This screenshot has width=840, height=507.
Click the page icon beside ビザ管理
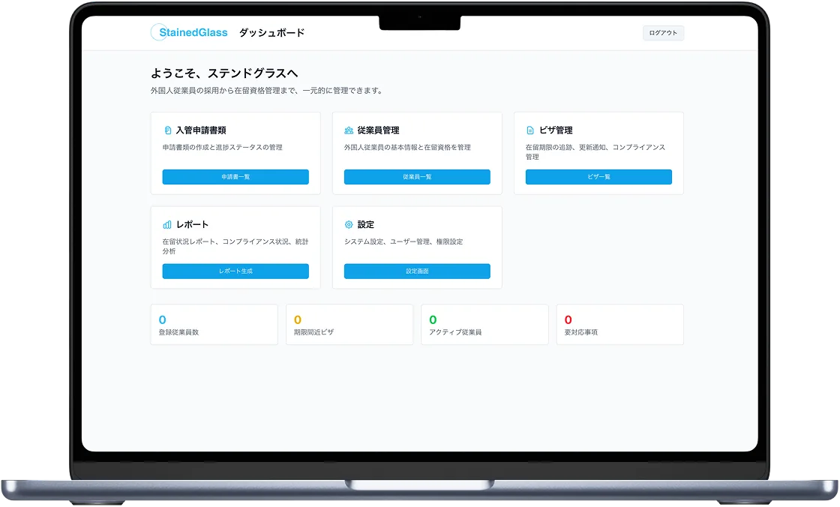point(530,130)
